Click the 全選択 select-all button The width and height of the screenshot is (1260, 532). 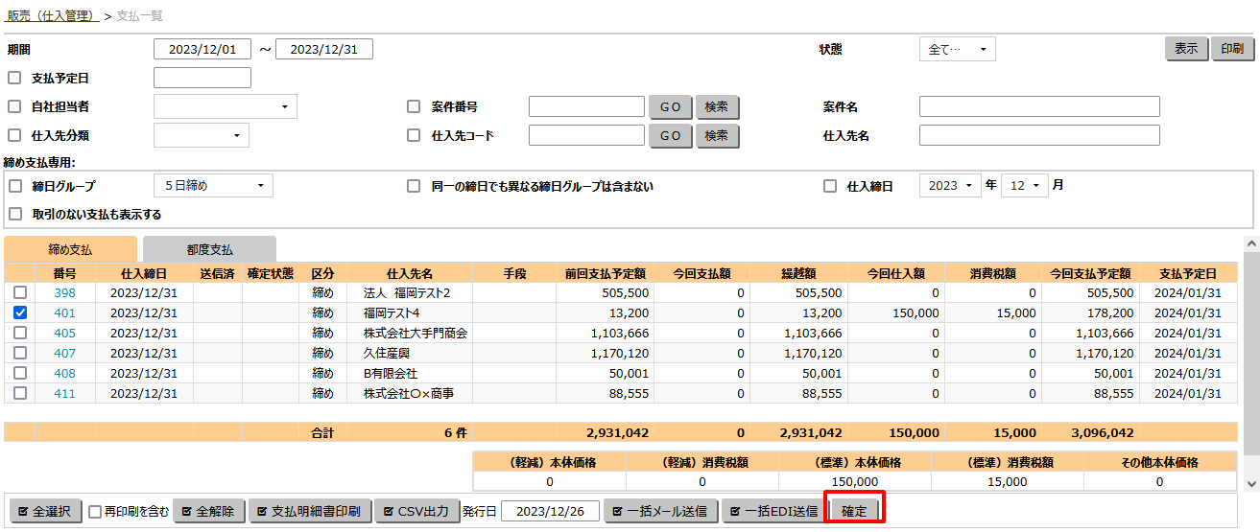point(44,512)
